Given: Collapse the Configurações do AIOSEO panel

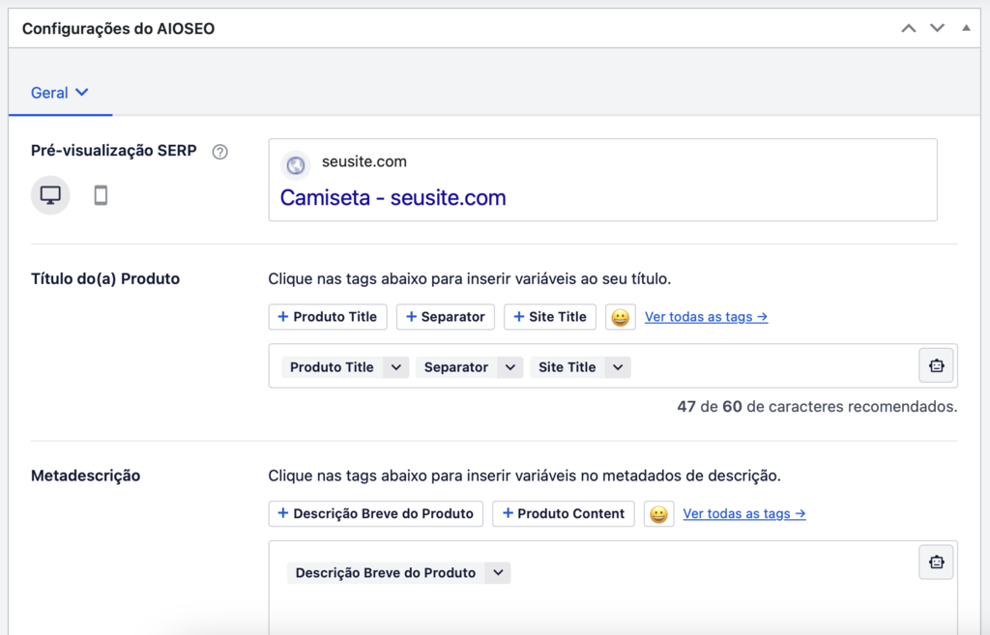Looking at the screenshot, I should 966,28.
